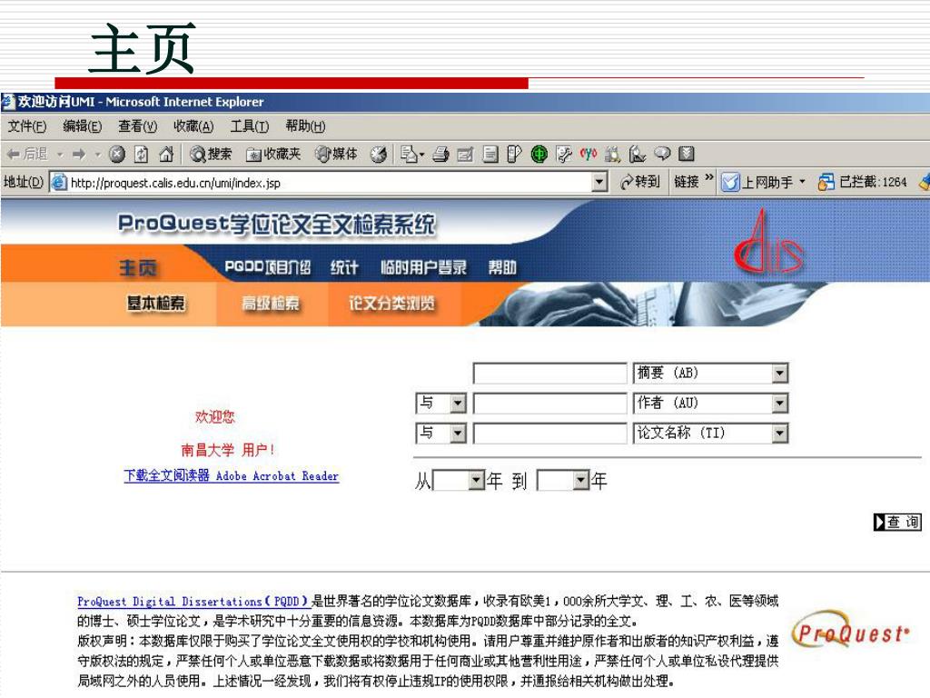The image size is (930, 698).
Task: Switch to the 基本检索 tab
Action: (155, 304)
